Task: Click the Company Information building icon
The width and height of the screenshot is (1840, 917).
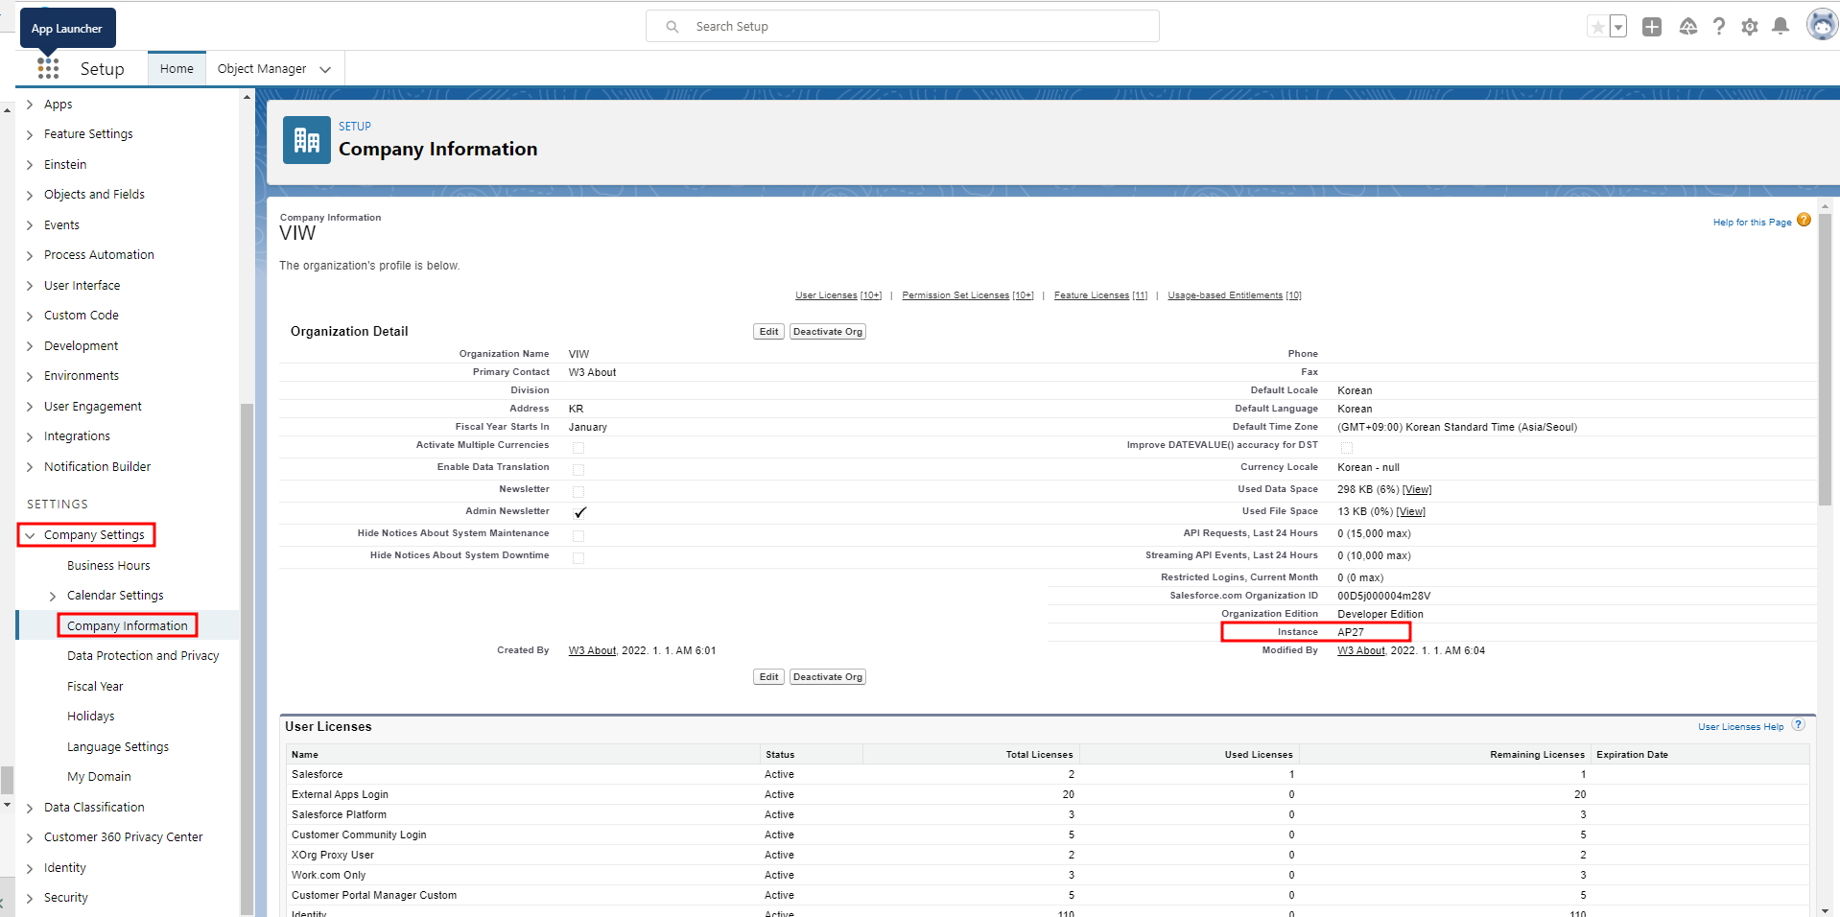Action: coord(307,140)
